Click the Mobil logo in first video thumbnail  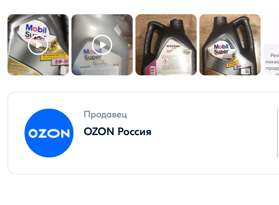(x=36, y=29)
